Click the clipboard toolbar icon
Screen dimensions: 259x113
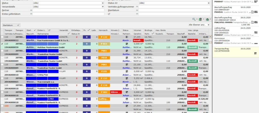200,19
